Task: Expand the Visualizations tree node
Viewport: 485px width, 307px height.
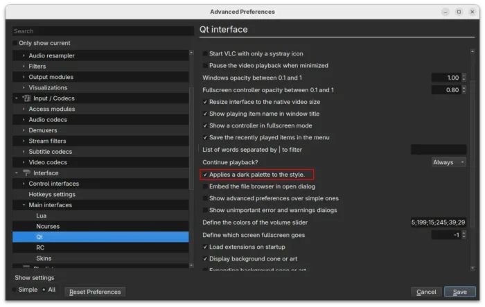Action: click(24, 87)
